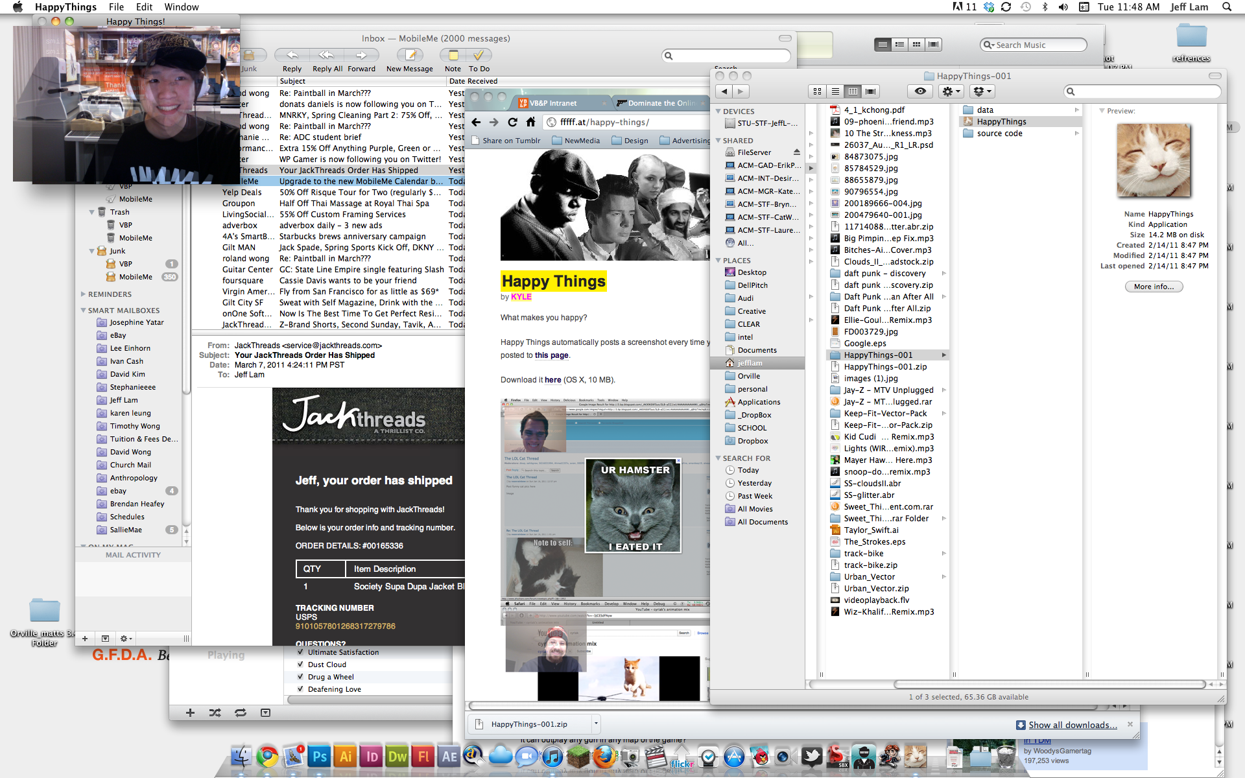Open the Window menu
Viewport: 1245px width, 778px height.
(x=181, y=6)
